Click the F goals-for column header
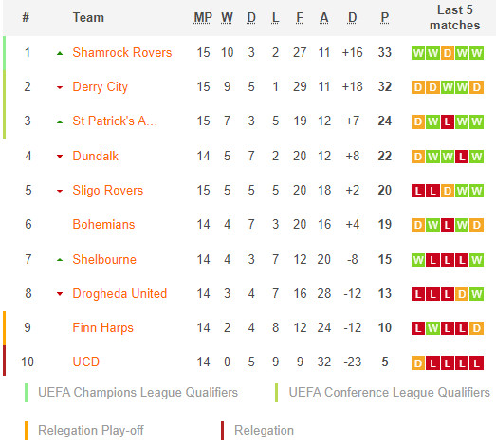This screenshot has width=496, height=445. [300, 18]
